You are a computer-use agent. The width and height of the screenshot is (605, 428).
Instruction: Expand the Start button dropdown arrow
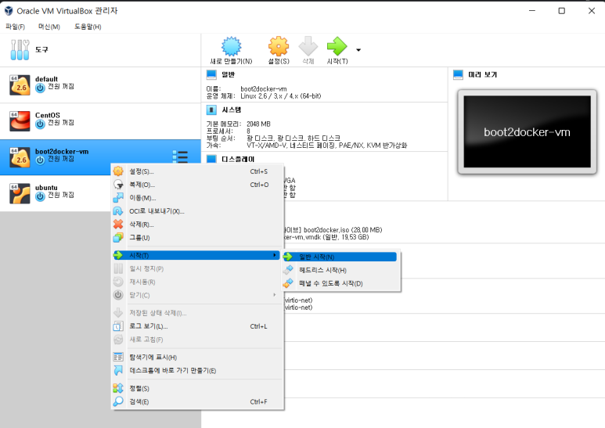358,50
